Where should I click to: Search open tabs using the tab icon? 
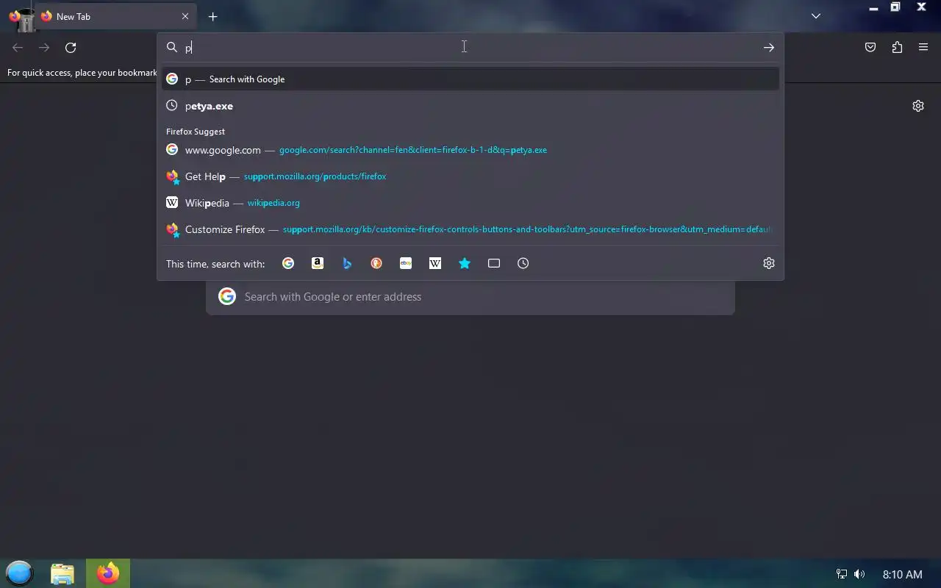[x=494, y=263]
